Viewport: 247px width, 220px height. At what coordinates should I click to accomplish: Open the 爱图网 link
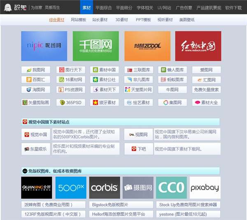[206, 70]
